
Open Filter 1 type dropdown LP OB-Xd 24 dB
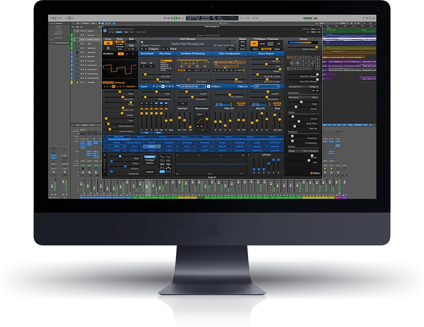point(193,86)
